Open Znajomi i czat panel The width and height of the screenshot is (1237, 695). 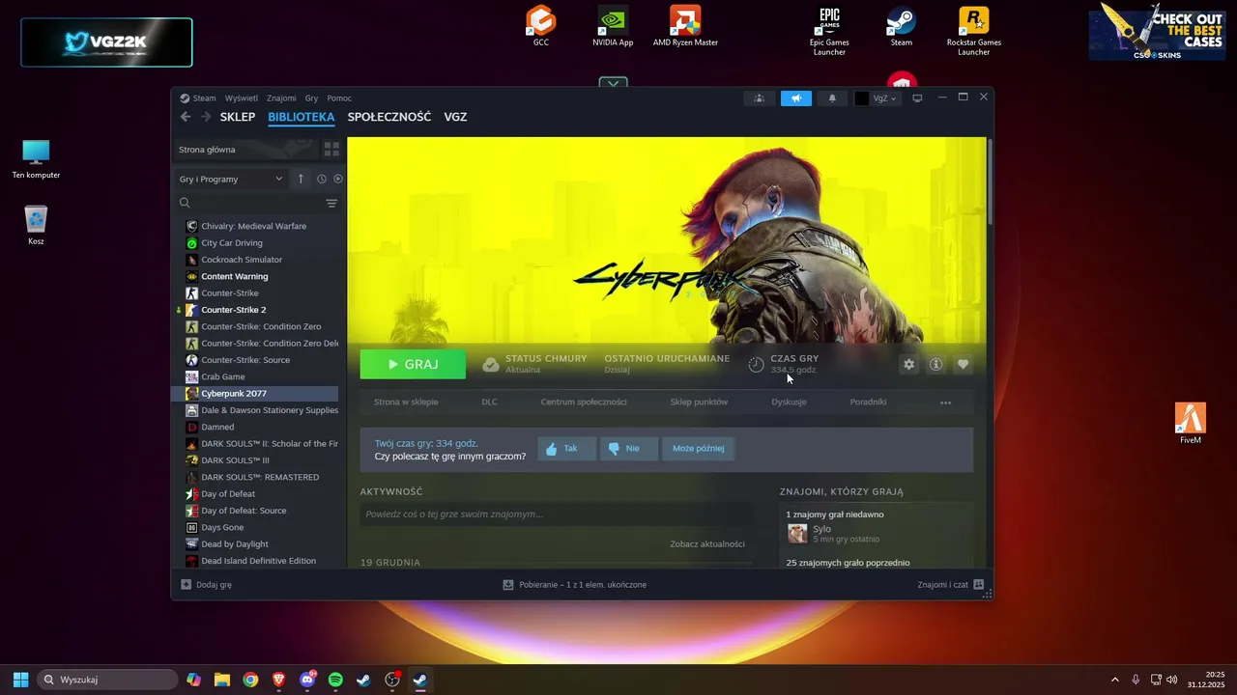950,585
